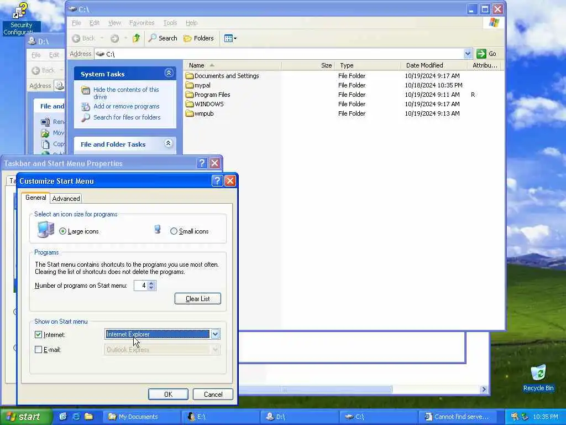Click Show Desktop quick launch icon
566x425 pixels.
point(63,417)
